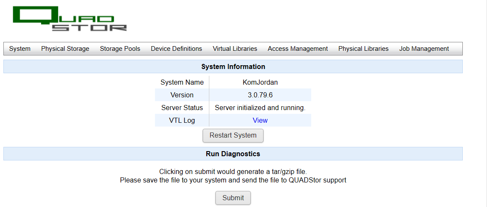This screenshot has height=207, width=487.
Task: Click 'Server initialized and running.' status text
Action: [x=260, y=108]
